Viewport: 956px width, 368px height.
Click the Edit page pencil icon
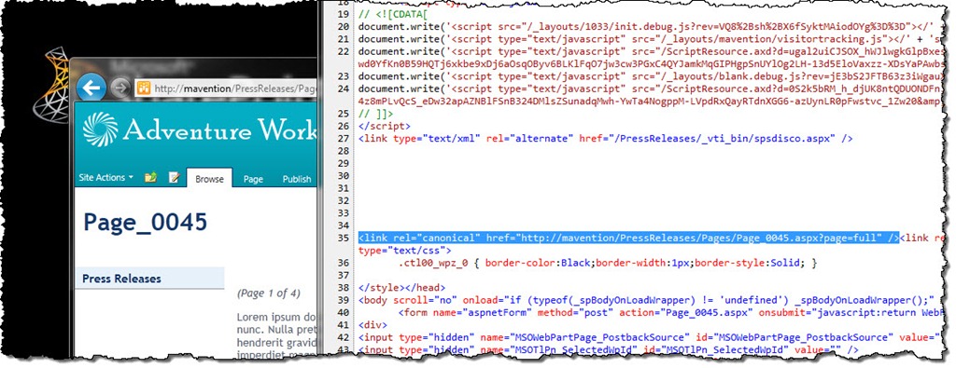[x=175, y=178]
